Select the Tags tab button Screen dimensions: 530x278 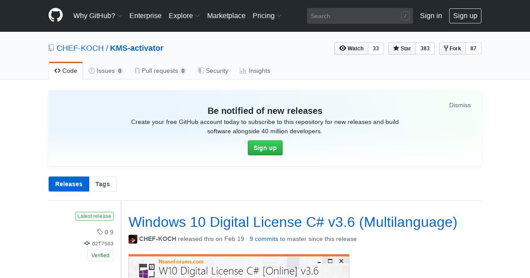point(102,184)
